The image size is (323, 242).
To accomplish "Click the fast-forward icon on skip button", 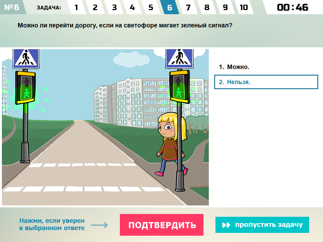I will click(226, 225).
